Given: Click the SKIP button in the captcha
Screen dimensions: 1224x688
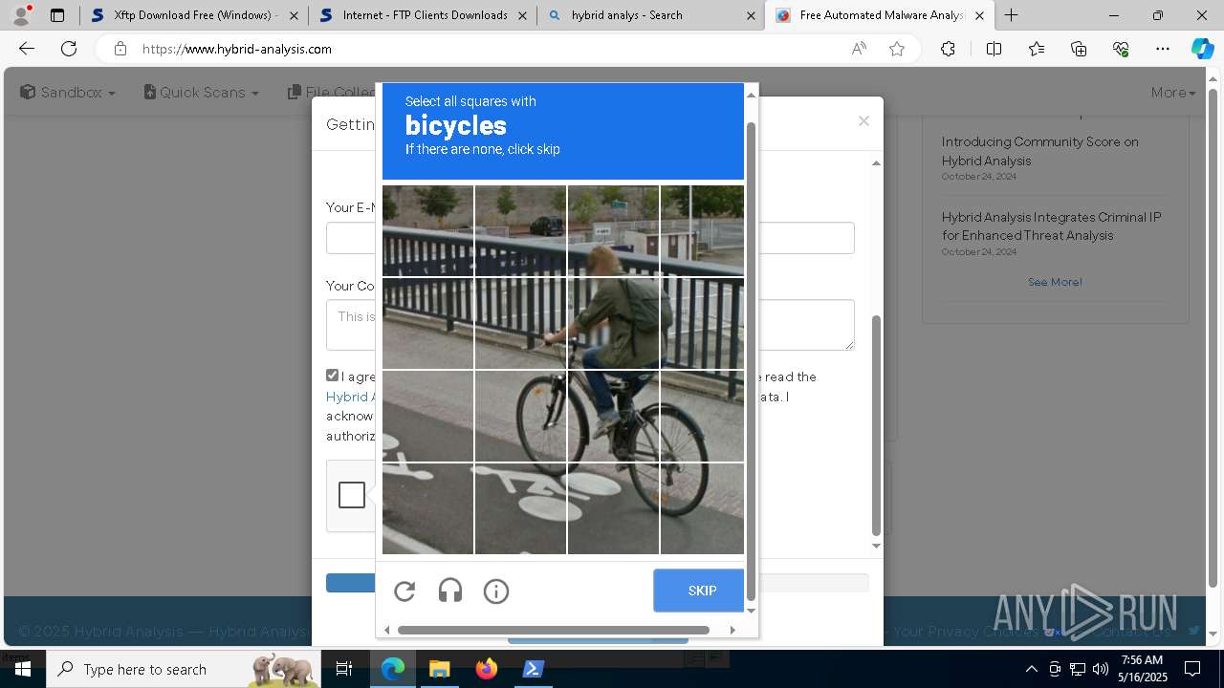Looking at the screenshot, I should coord(699,591).
